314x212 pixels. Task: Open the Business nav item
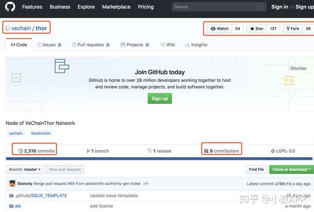coord(60,7)
